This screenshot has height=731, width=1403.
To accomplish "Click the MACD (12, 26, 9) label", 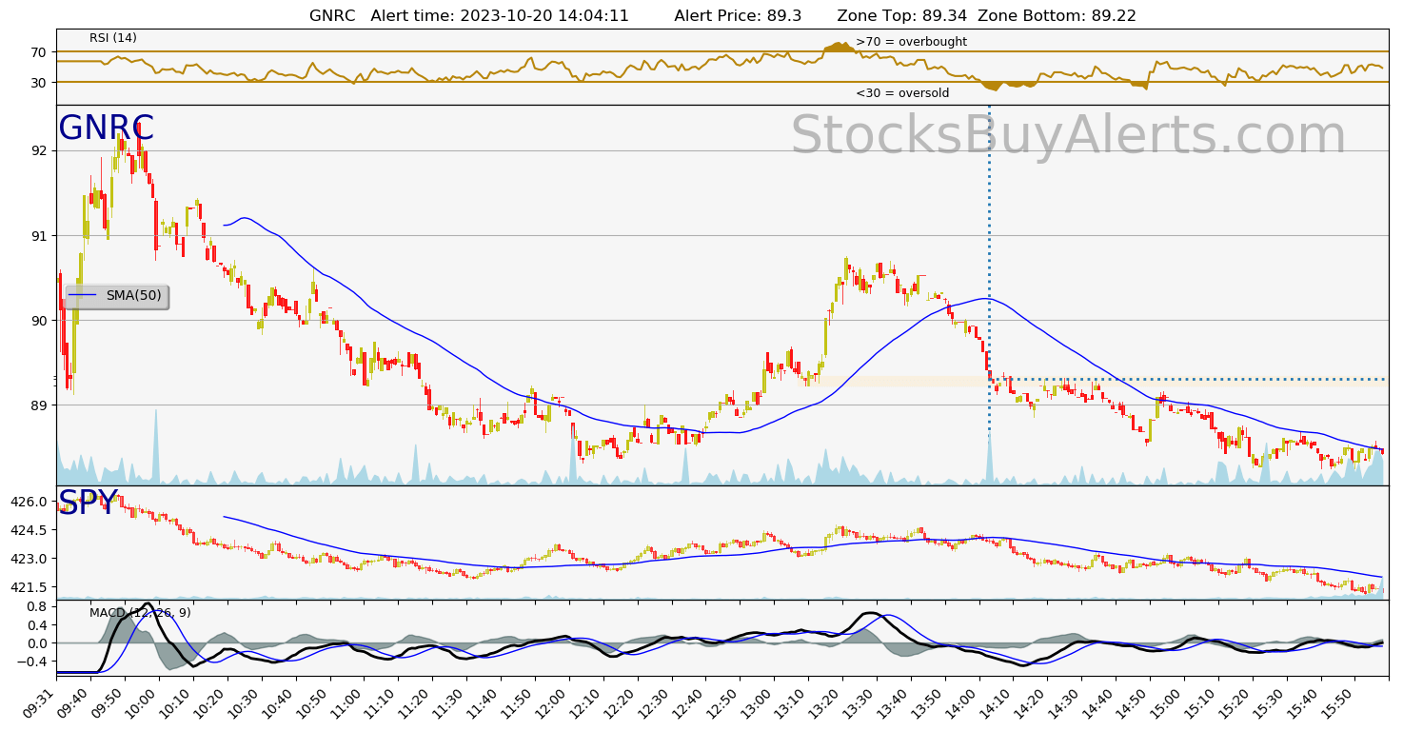I will (140, 613).
